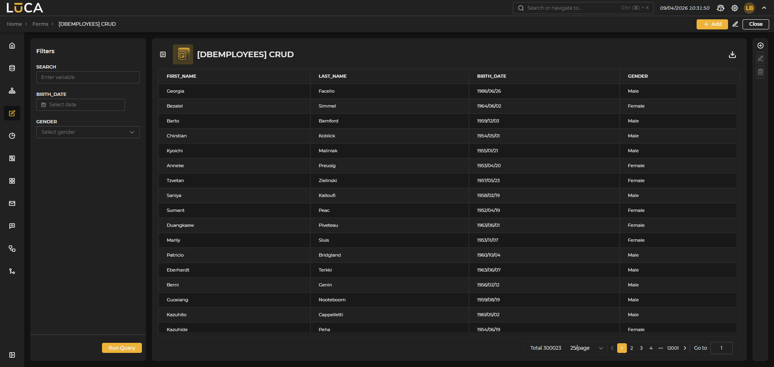Open the Select gender dropdown

[88, 132]
